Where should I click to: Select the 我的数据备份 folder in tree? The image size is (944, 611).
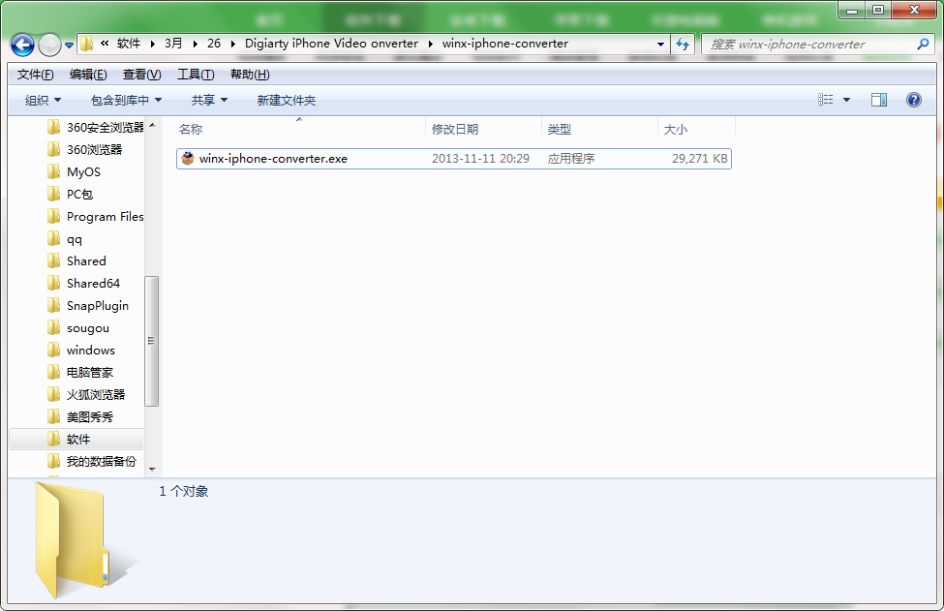coord(92,462)
